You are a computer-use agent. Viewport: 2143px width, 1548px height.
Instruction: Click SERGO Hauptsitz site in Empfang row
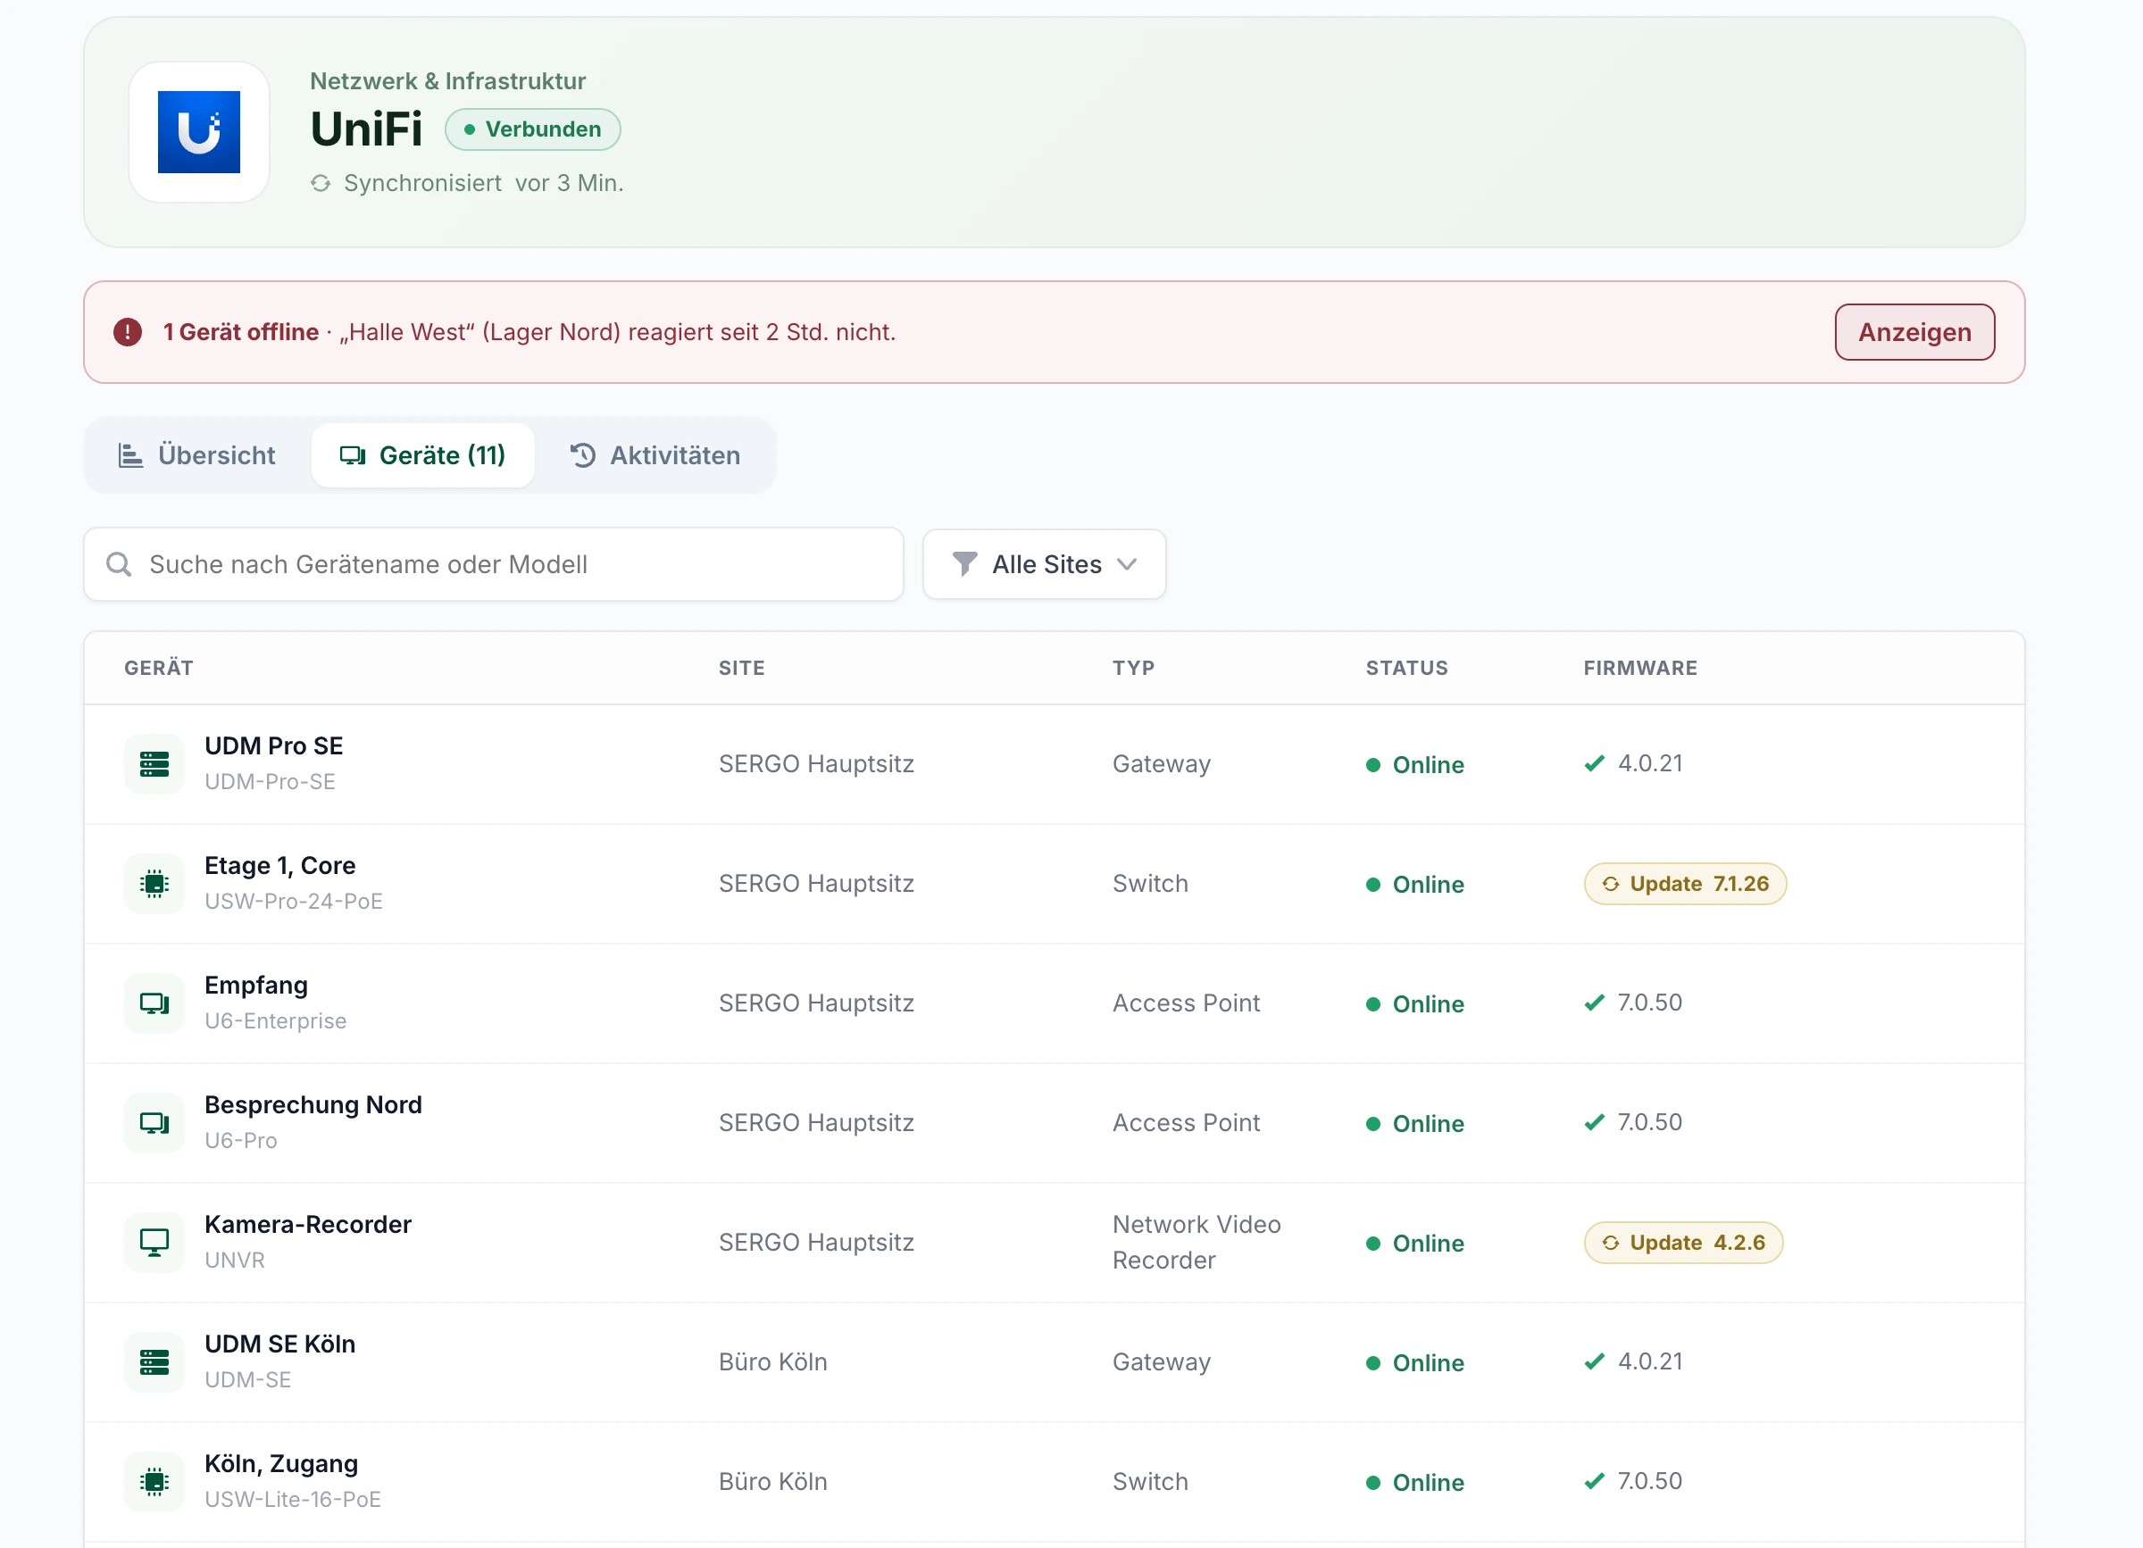tap(816, 1003)
